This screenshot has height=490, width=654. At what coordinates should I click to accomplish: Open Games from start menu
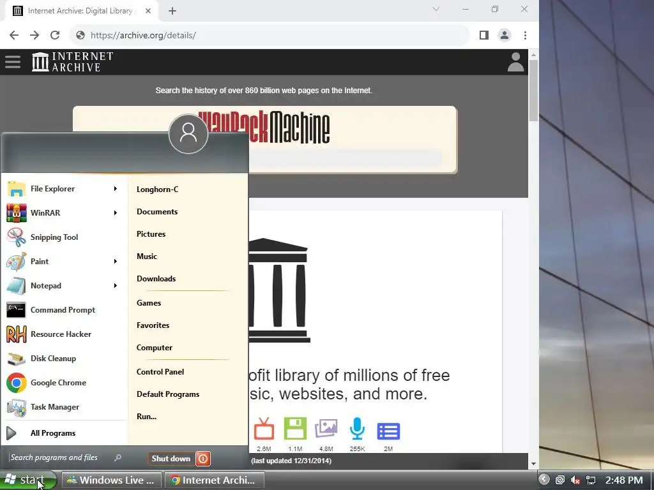pyautogui.click(x=148, y=303)
